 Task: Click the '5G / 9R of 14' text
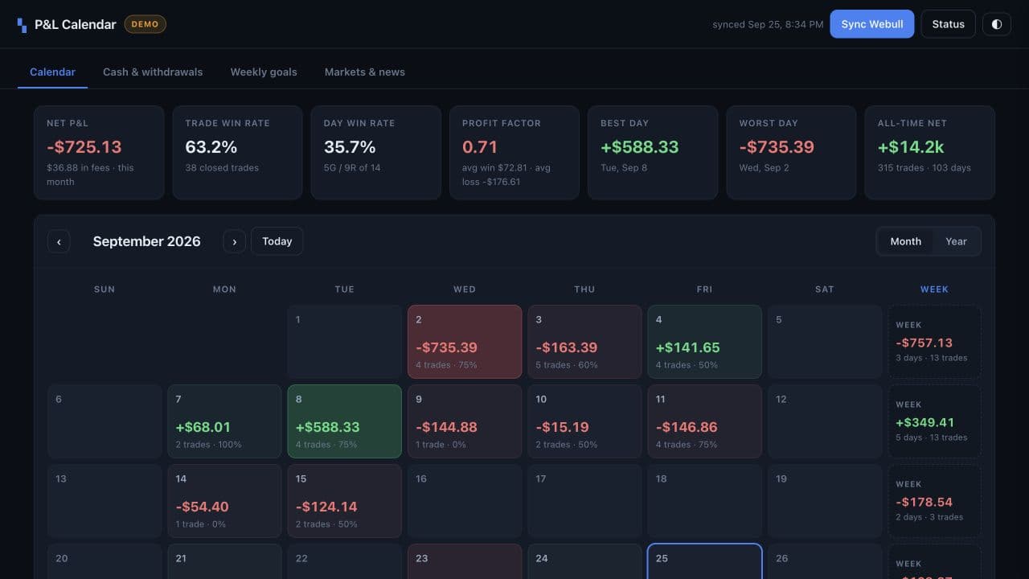click(352, 168)
